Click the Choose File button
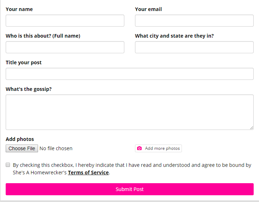 click(x=22, y=148)
